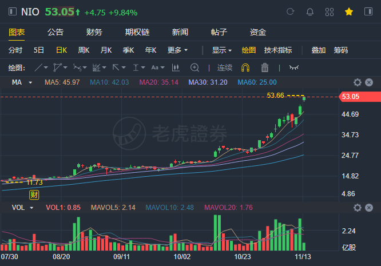Toggle the magnet snap tool

[245, 68]
